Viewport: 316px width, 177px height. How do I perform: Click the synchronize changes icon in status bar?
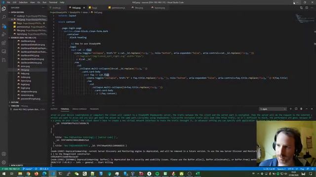[36, 169]
